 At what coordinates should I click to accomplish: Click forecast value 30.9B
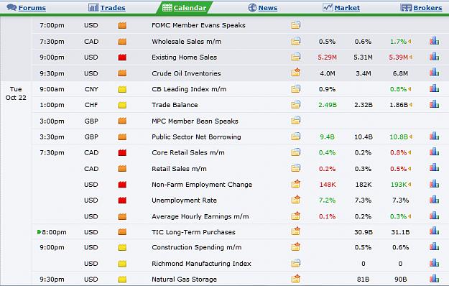(363, 232)
